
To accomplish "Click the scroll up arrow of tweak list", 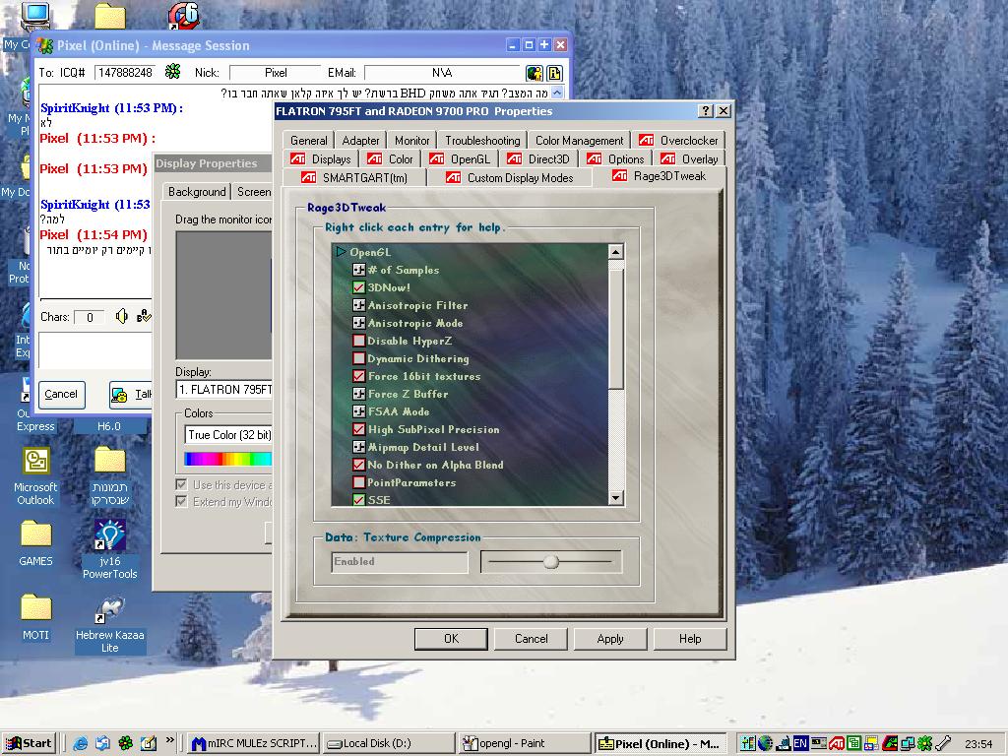I will click(616, 252).
